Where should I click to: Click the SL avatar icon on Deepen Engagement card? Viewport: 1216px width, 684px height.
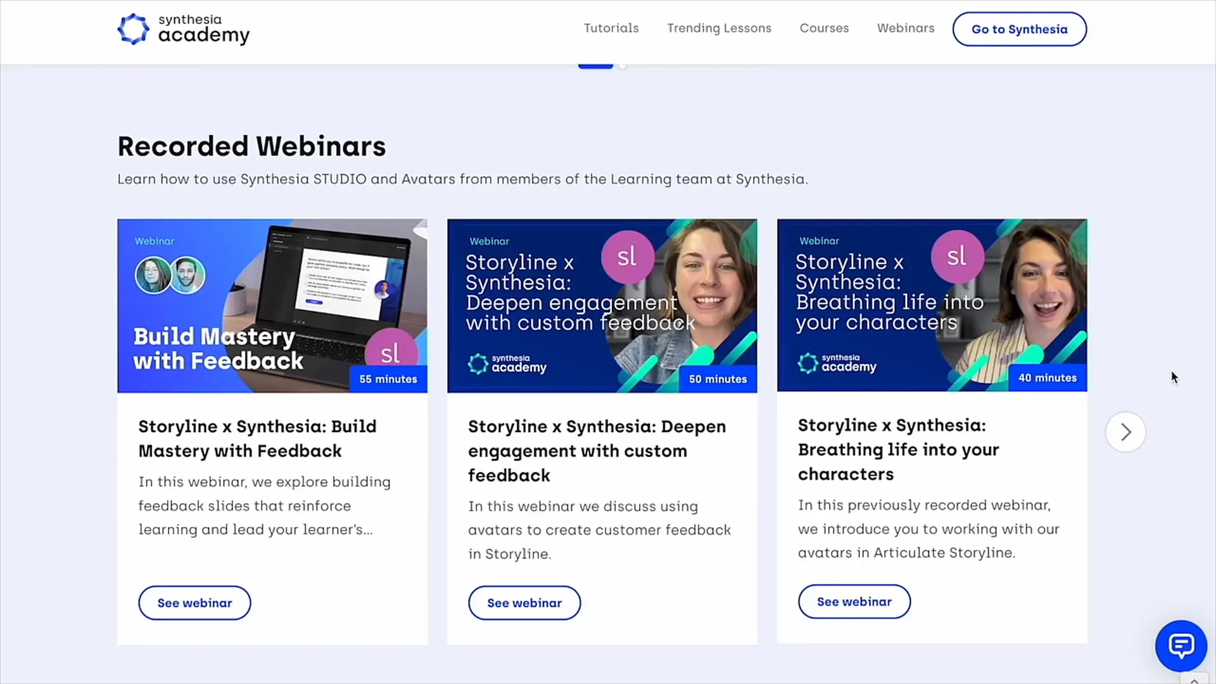626,256
